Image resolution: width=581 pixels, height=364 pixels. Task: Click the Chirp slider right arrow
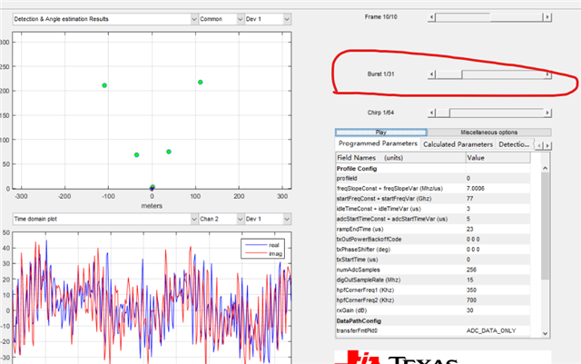pos(547,113)
